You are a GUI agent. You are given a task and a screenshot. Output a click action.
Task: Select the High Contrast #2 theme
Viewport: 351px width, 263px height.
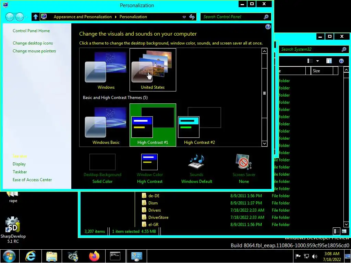click(199, 125)
